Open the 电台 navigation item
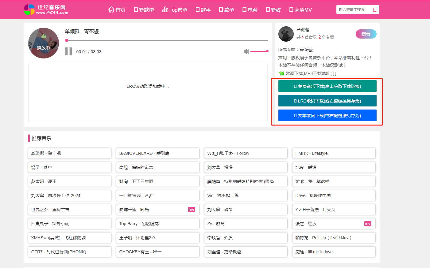This screenshot has width=430, height=268. coord(250,10)
